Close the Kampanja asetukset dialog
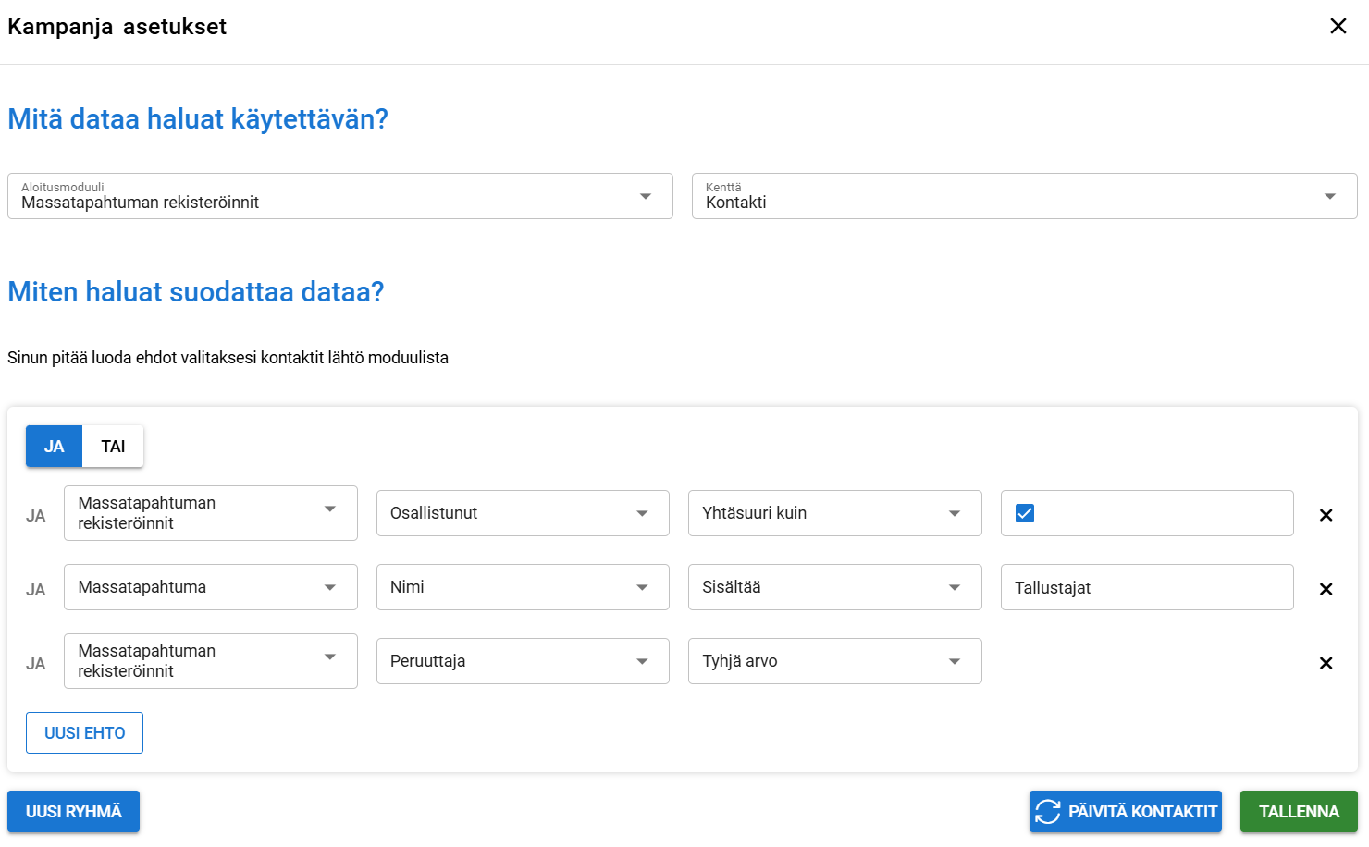The height and width of the screenshot is (847, 1369). 1338,26
